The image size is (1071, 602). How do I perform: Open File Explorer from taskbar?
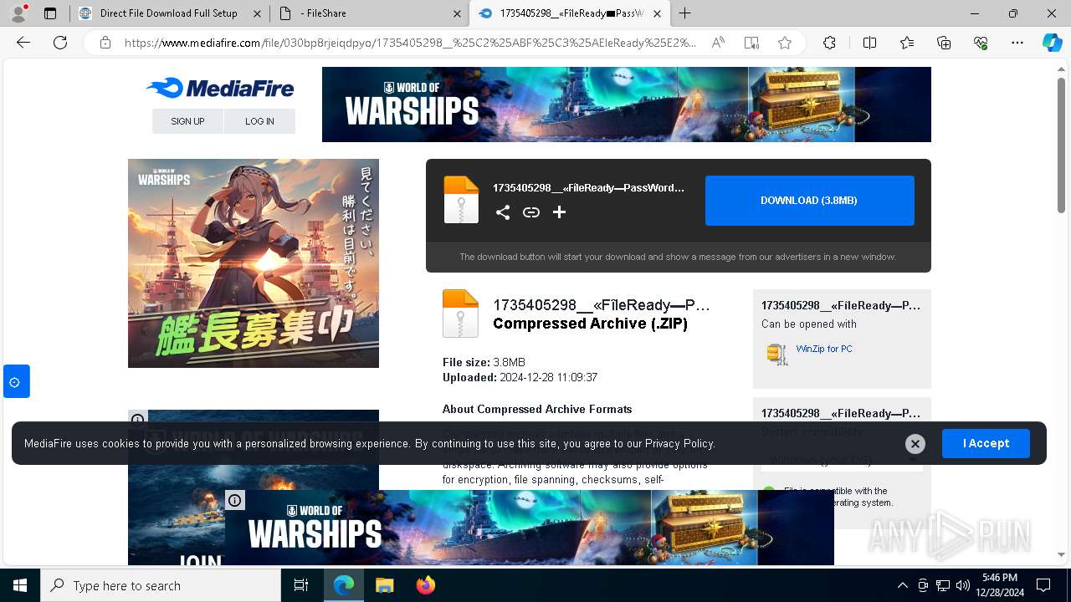pyautogui.click(x=385, y=585)
